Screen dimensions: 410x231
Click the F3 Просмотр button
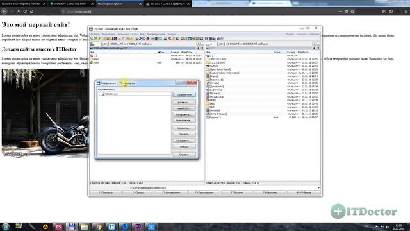106,193
